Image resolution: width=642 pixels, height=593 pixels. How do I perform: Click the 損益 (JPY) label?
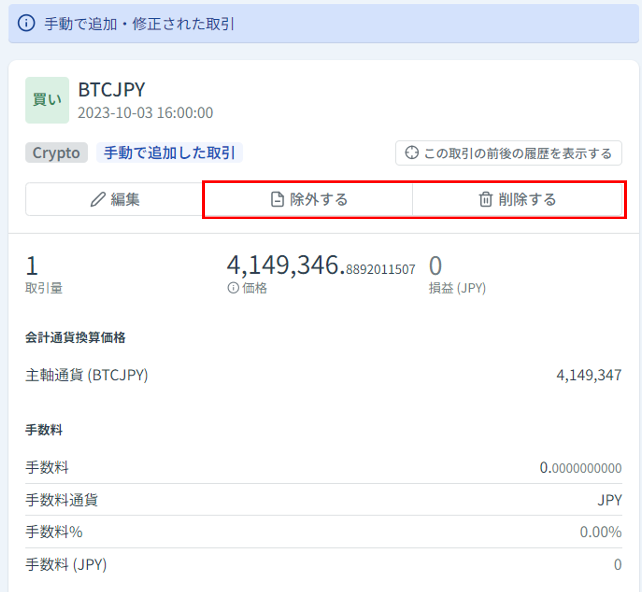coord(457,288)
